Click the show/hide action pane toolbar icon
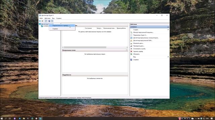This screenshot has height=120, width=215. (52, 21)
